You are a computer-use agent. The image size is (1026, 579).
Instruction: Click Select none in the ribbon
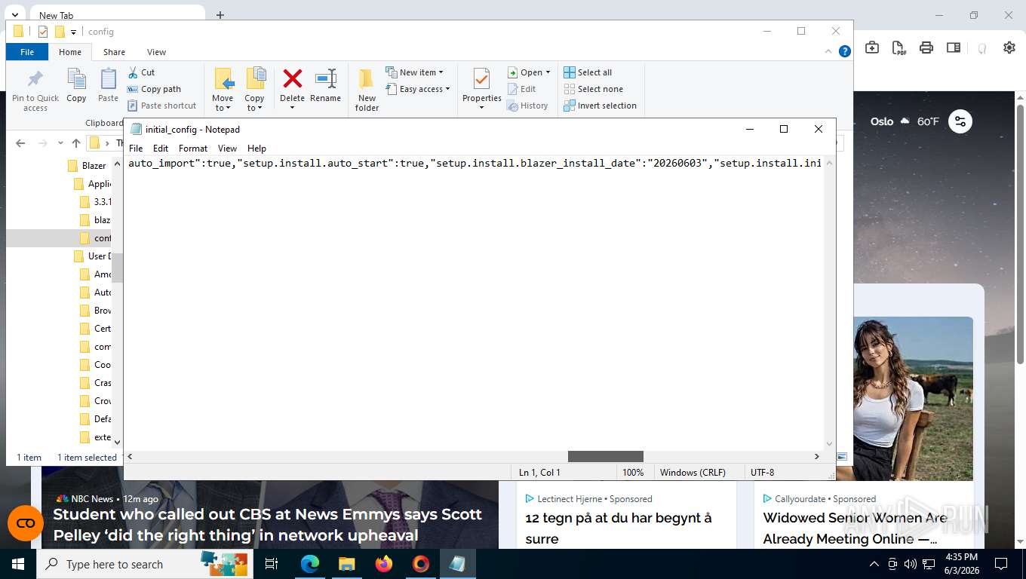click(x=593, y=89)
